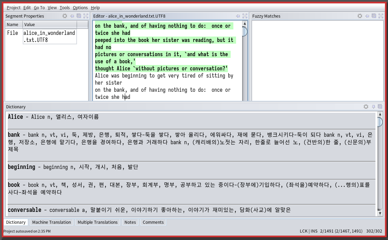
Task: Switch to the Machine Translation tab
Action: point(52,222)
